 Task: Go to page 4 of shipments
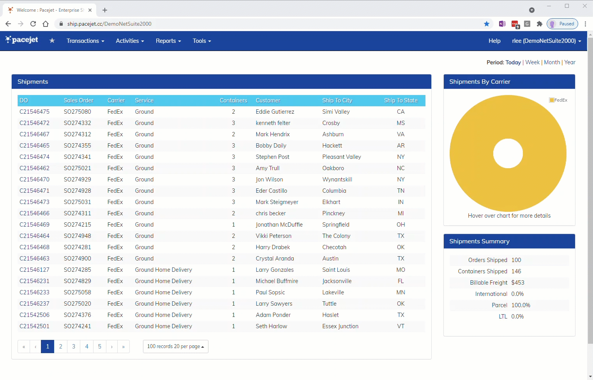(86, 347)
